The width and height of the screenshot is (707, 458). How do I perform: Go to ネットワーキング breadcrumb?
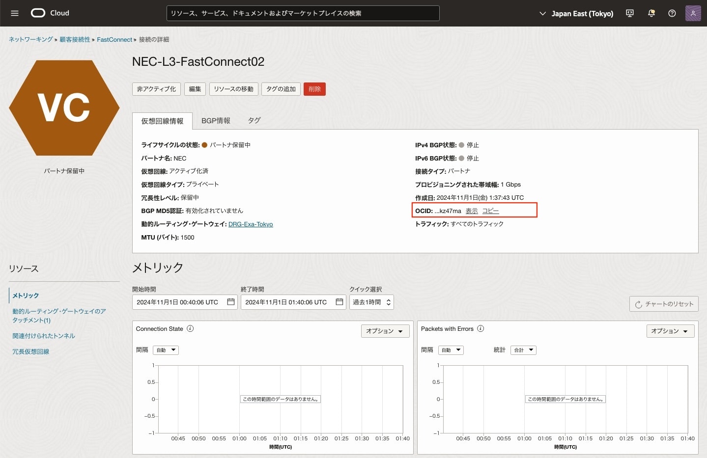pyautogui.click(x=30, y=39)
